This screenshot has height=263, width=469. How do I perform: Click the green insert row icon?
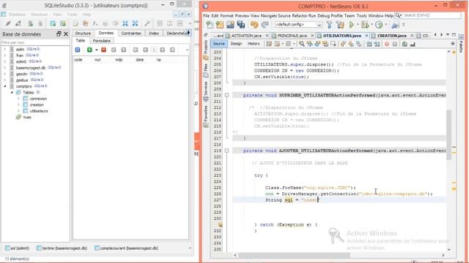click(x=89, y=50)
